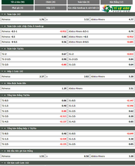Favorite the Châu Á Handicap section star
This screenshot has width=135, height=166.
coord(5,26)
